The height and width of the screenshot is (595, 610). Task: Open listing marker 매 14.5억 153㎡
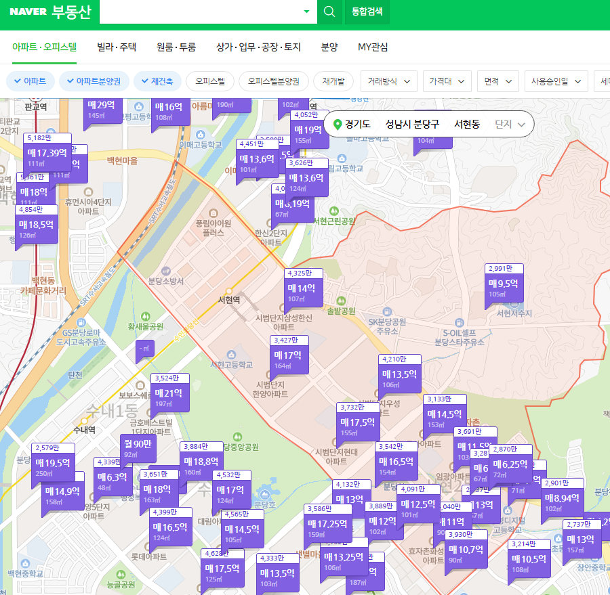445,414
